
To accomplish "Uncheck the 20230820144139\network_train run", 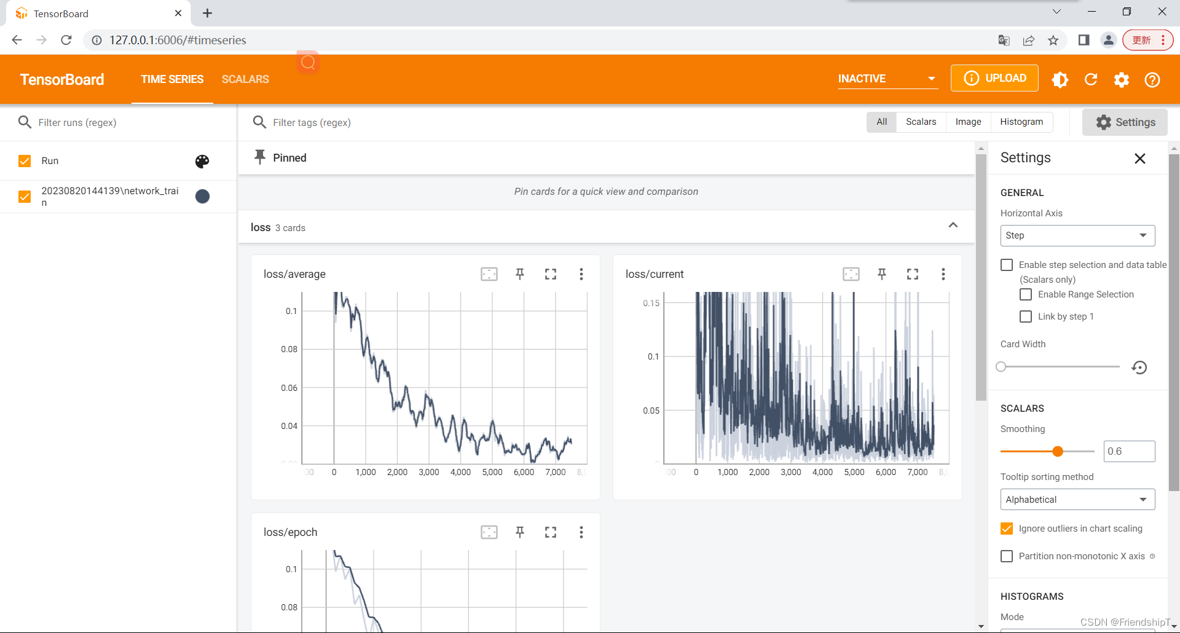I will 25,197.
